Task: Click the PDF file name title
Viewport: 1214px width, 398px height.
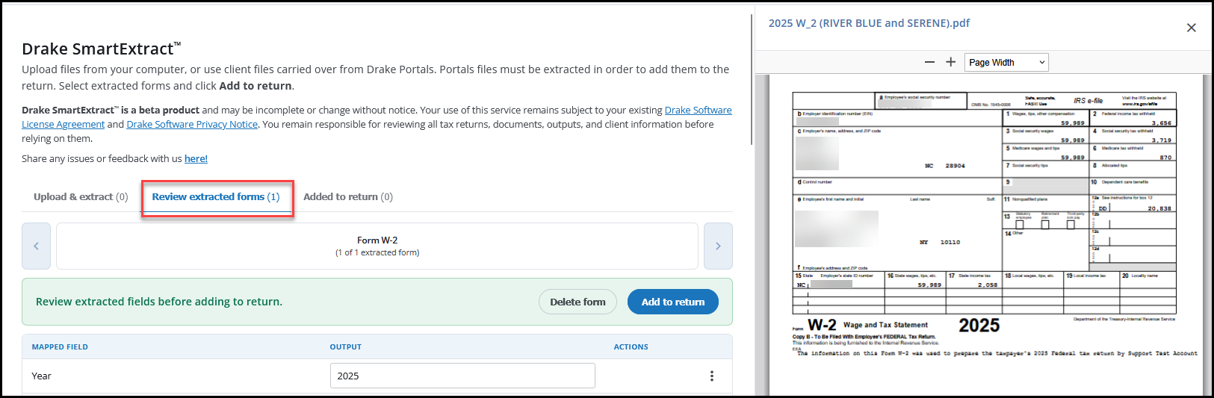Action: tap(869, 23)
